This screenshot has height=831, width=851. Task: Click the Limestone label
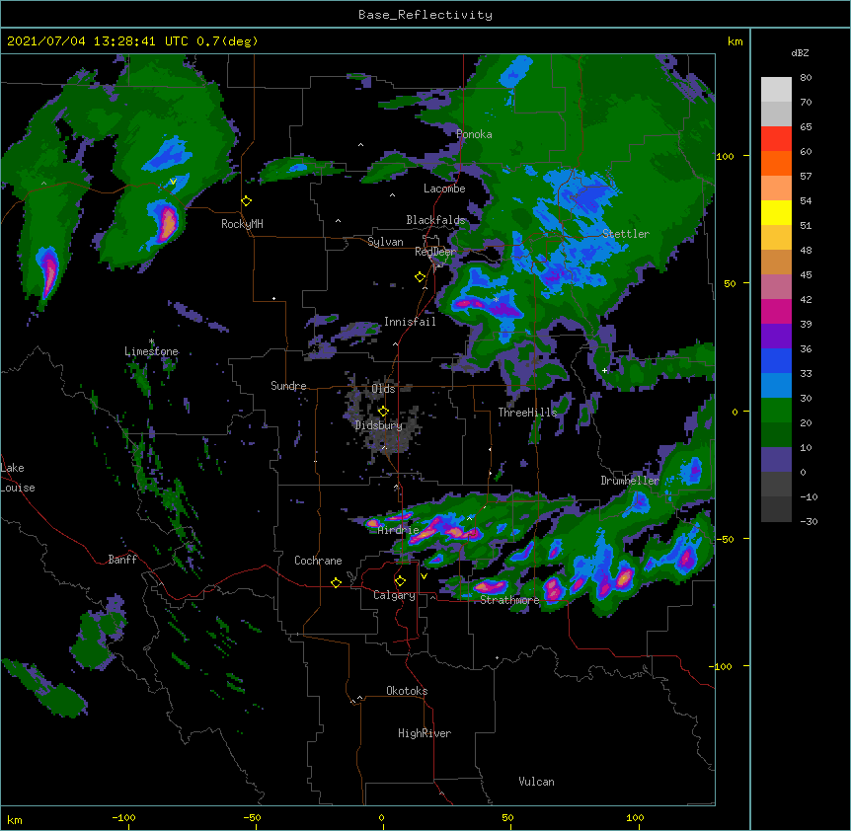[x=151, y=351]
